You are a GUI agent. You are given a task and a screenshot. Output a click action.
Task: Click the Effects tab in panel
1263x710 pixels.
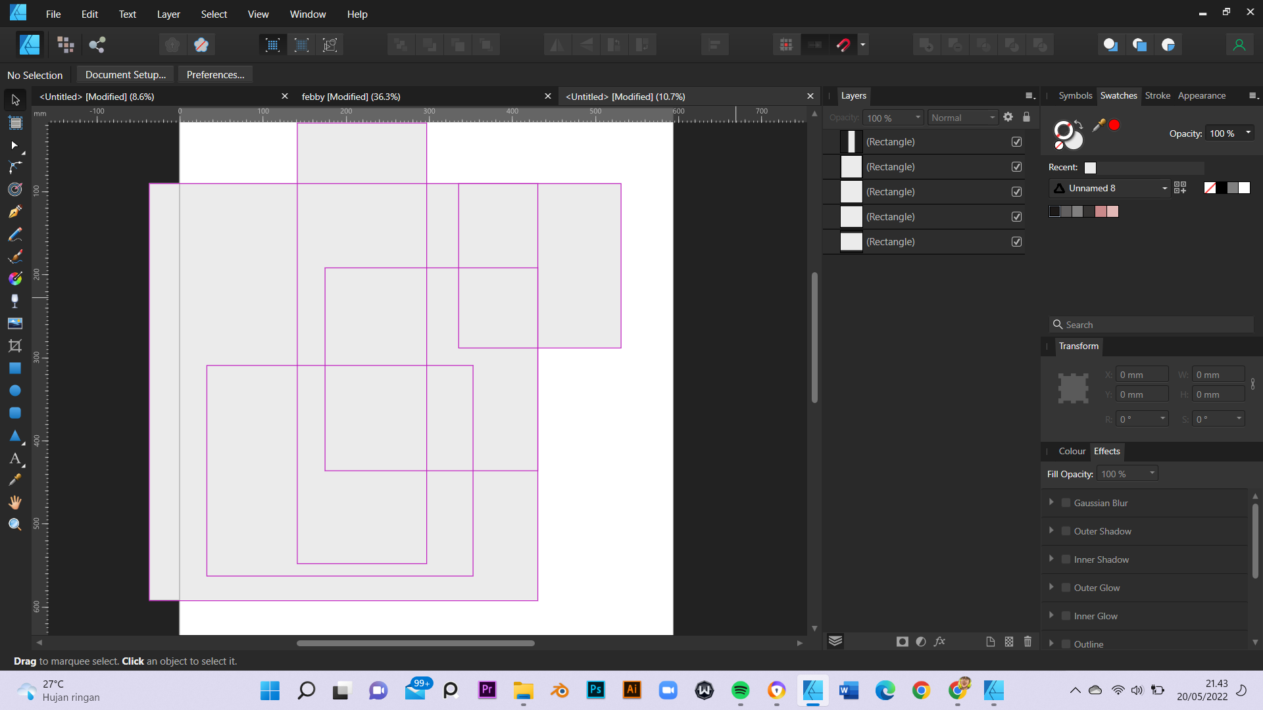(x=1107, y=451)
